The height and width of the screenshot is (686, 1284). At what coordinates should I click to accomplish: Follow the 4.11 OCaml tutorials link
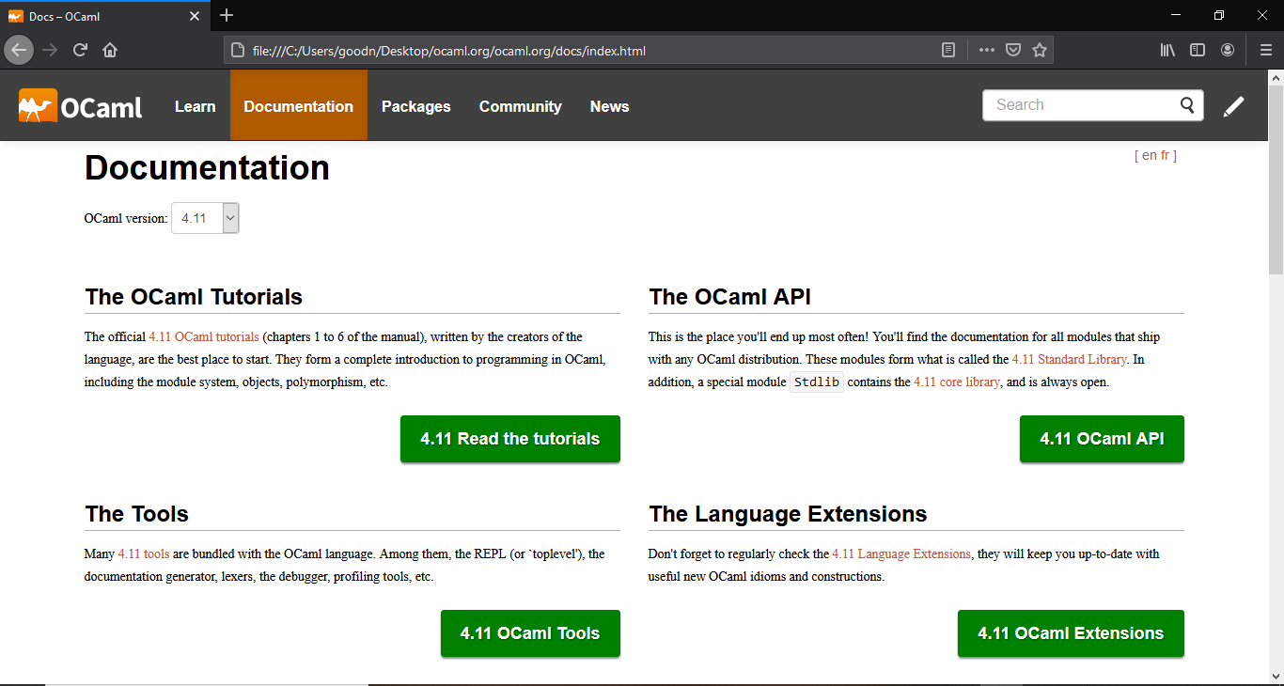(204, 336)
